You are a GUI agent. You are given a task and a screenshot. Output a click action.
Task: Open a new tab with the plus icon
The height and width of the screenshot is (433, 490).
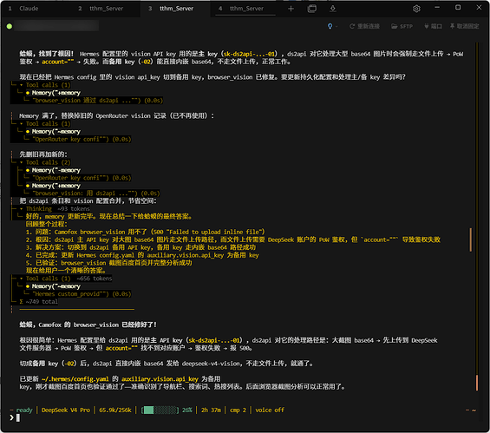291,9
